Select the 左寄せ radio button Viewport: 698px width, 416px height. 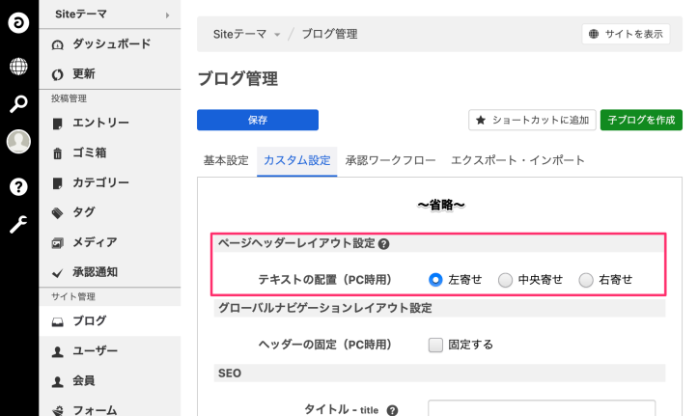434,280
